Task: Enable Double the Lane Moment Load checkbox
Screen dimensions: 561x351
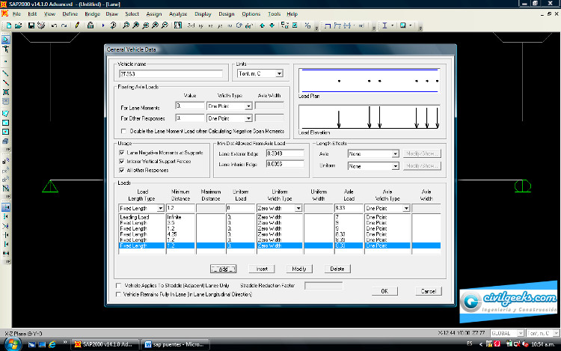Action: (x=123, y=130)
